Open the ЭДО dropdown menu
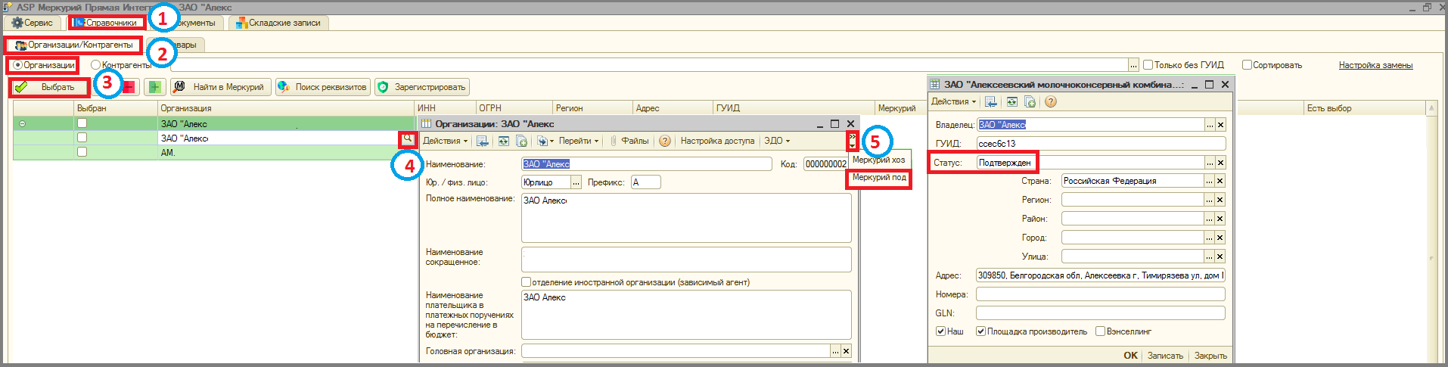Screen dimensions: 1448x367 pos(776,141)
